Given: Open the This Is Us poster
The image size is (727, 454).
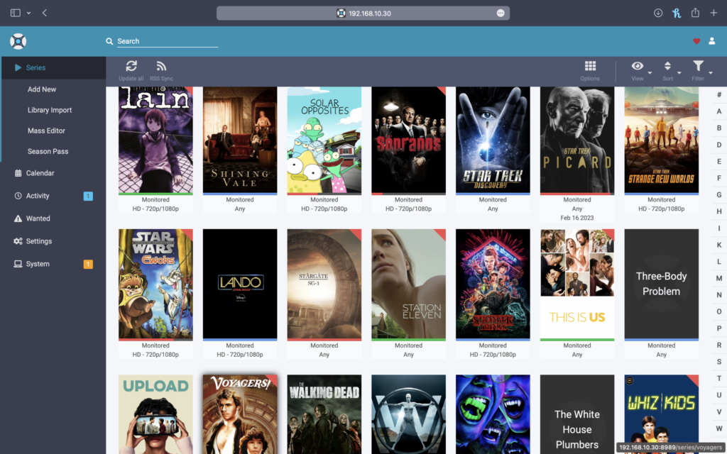Looking at the screenshot, I should (x=577, y=284).
